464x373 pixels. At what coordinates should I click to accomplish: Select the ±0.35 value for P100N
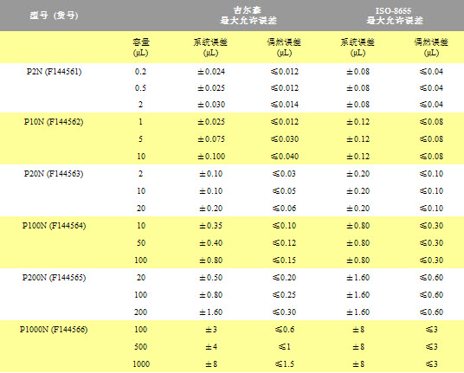[211, 226]
